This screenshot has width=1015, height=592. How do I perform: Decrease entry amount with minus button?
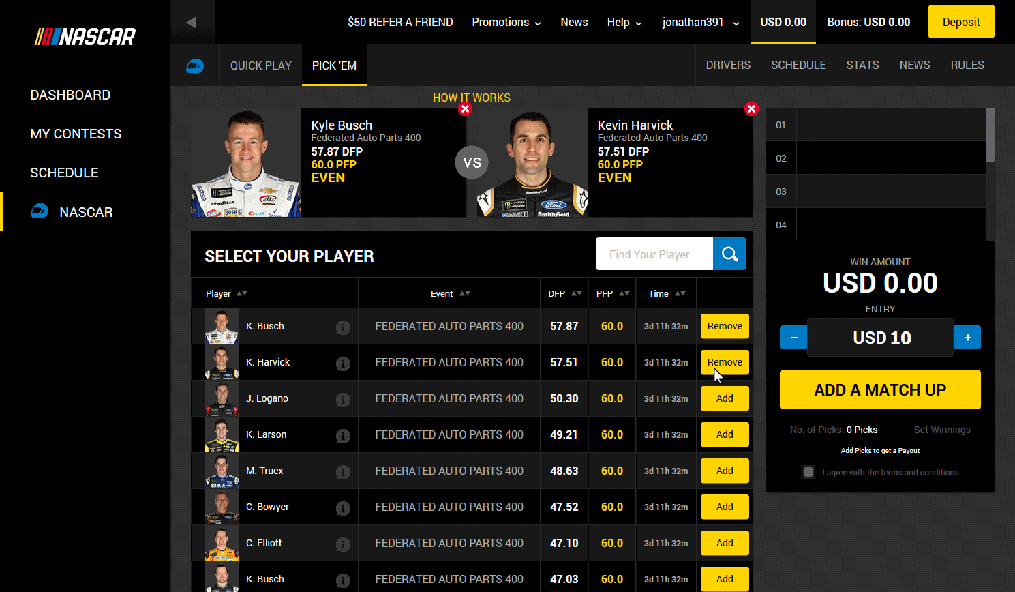pyautogui.click(x=793, y=338)
